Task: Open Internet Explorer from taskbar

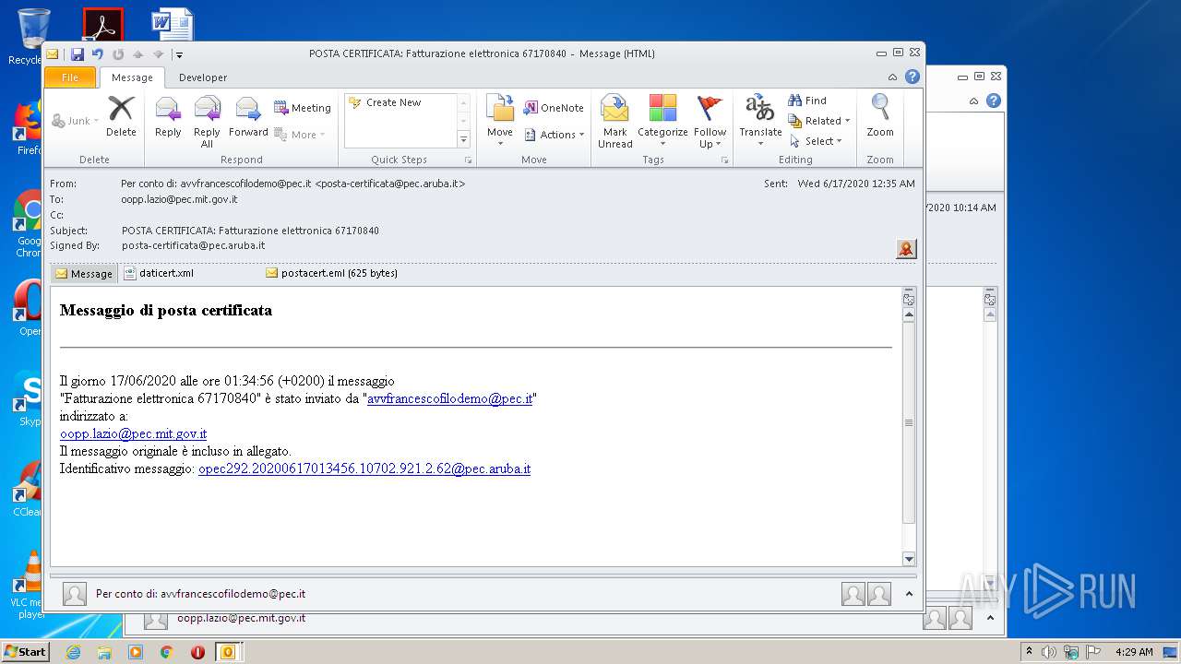Action: click(73, 652)
